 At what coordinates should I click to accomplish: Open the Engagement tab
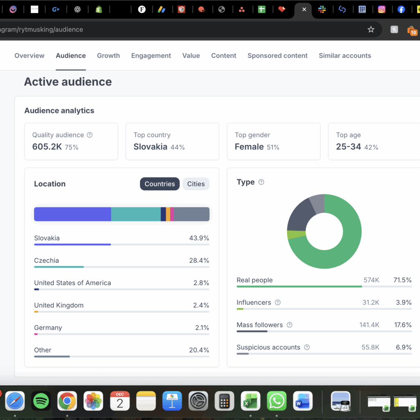click(151, 56)
